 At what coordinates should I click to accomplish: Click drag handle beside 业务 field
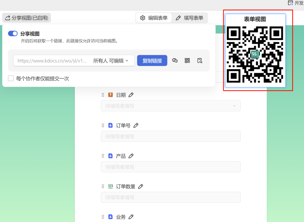click(x=103, y=217)
